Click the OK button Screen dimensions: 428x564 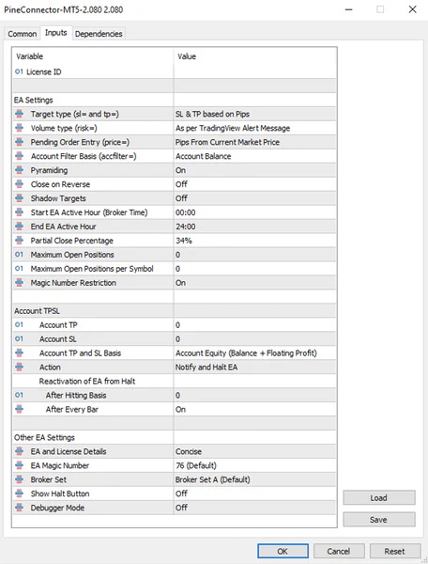tap(283, 551)
